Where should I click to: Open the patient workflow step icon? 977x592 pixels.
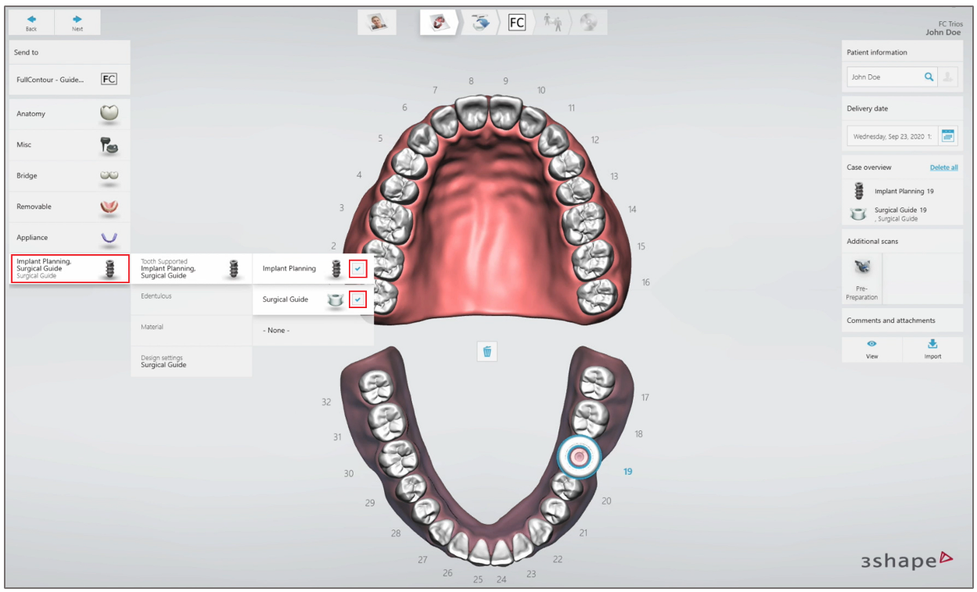point(377,22)
